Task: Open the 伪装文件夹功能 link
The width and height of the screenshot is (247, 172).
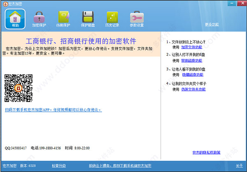Action: pos(193,89)
